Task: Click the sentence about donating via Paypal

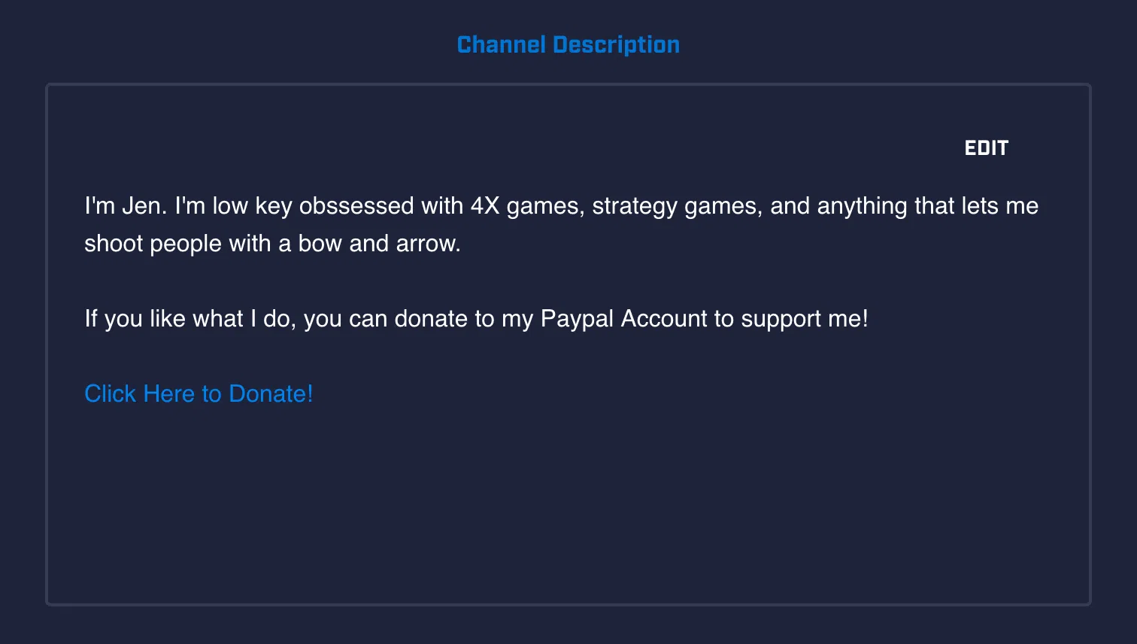Action: 476,319
